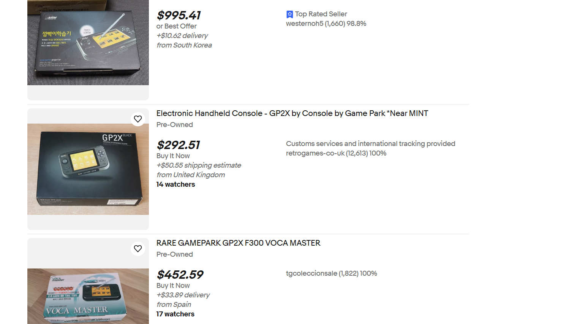Viewport: 561px width, 324px height.
Task: Open Korean boxed console thumbnail image
Action: (x=88, y=43)
